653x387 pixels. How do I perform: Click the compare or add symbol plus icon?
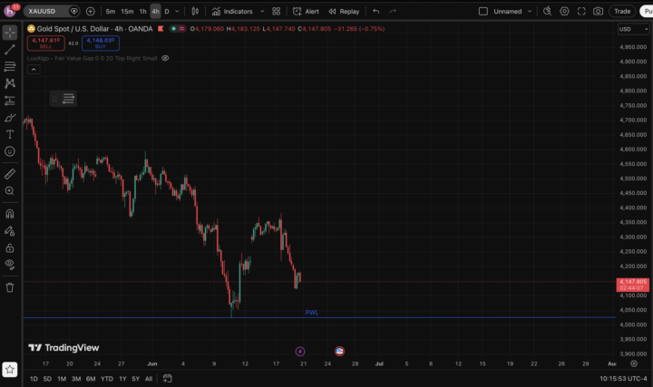(x=90, y=11)
